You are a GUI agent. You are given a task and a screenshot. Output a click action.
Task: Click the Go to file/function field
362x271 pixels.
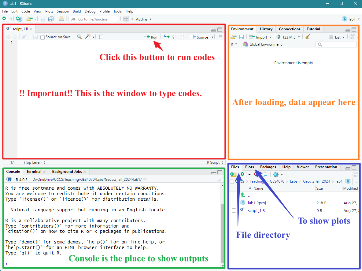pyautogui.click(x=93, y=19)
